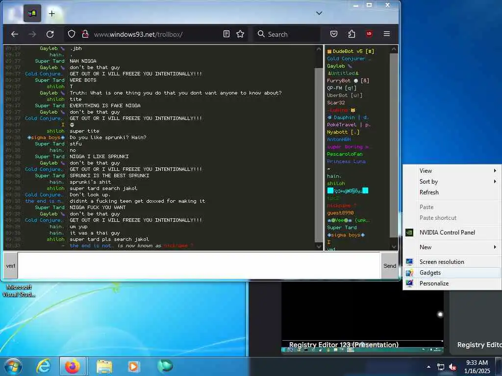Click the chat message input field
Viewport: 502px width, 376px height.
tap(199, 266)
